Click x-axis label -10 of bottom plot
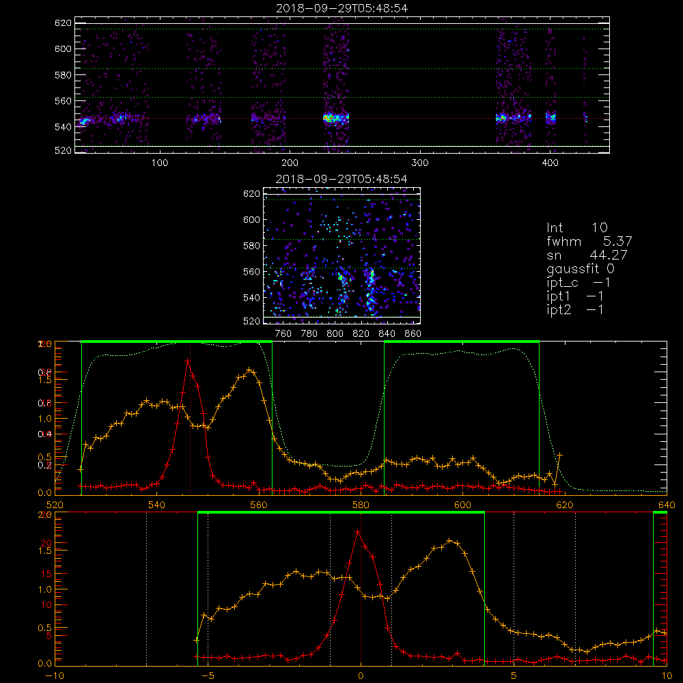 tap(55, 675)
